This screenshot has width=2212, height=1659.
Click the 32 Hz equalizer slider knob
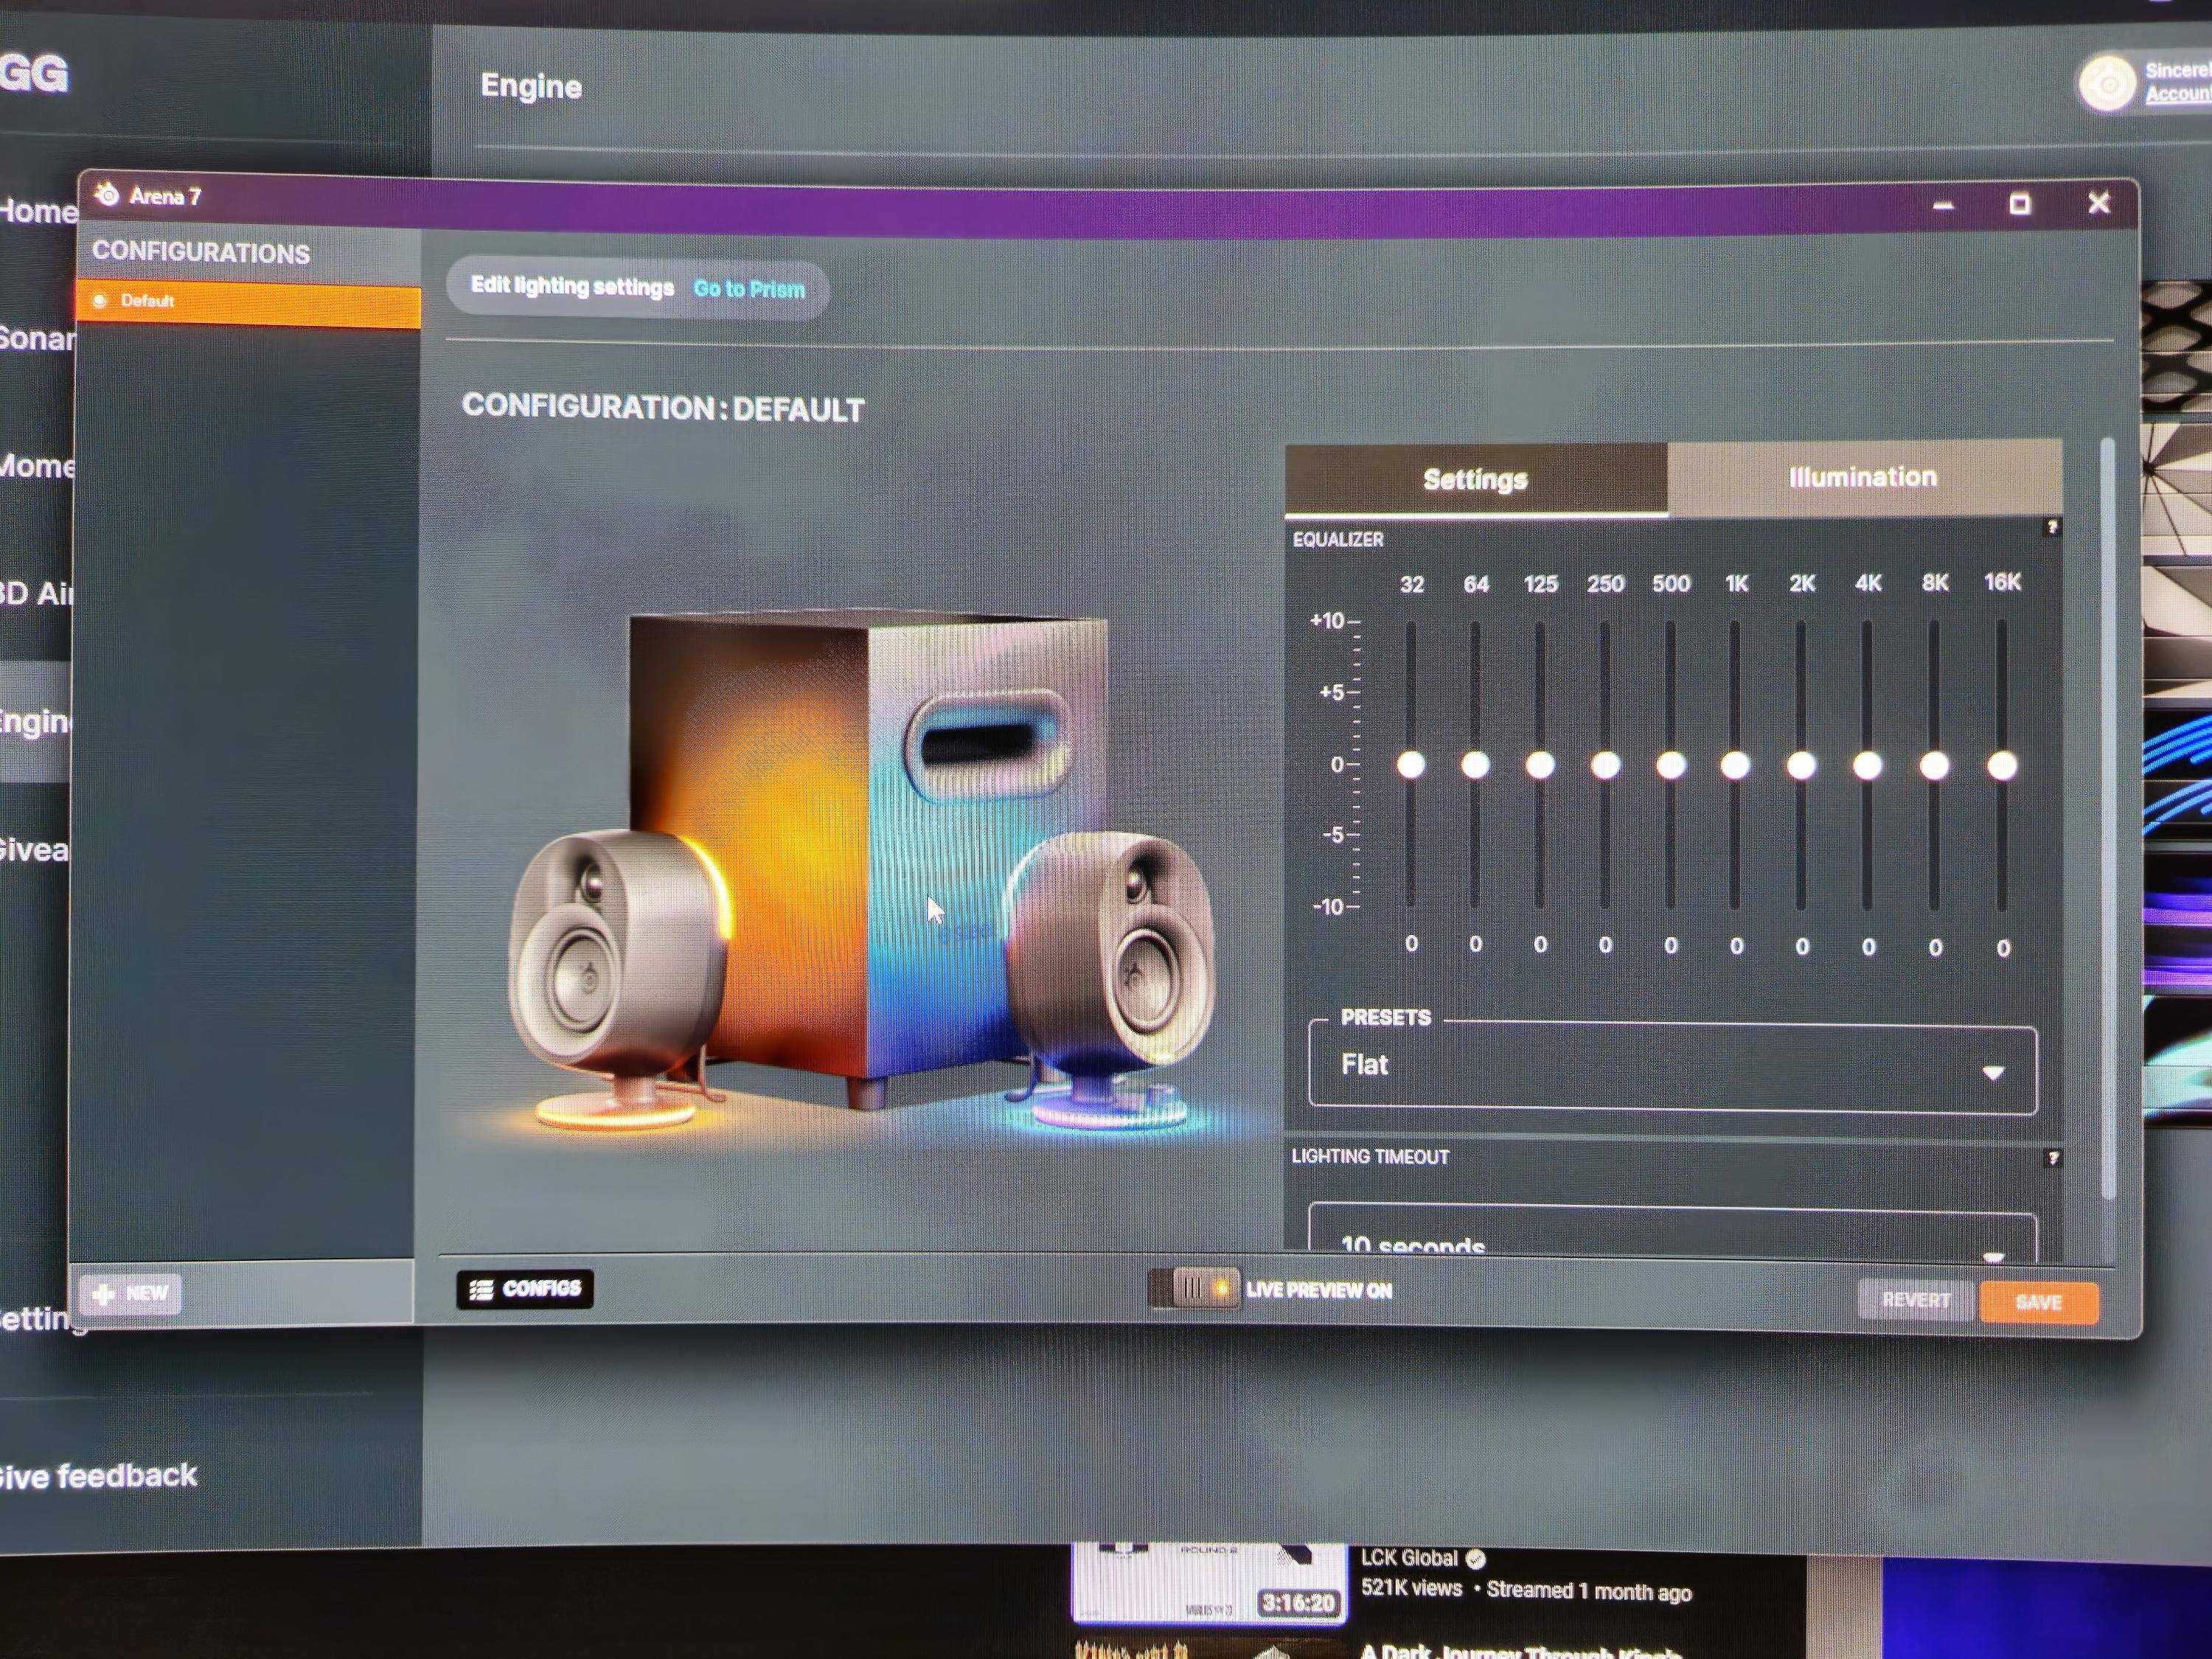coord(1411,766)
